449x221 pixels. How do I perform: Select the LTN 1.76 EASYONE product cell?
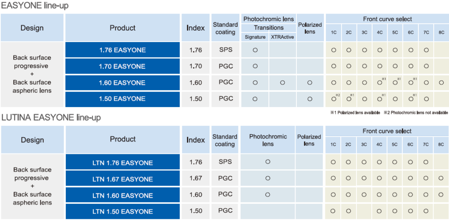pos(122,163)
